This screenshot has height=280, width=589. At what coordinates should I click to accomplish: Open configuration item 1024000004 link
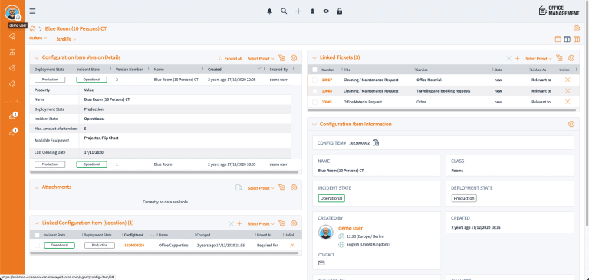click(x=134, y=245)
